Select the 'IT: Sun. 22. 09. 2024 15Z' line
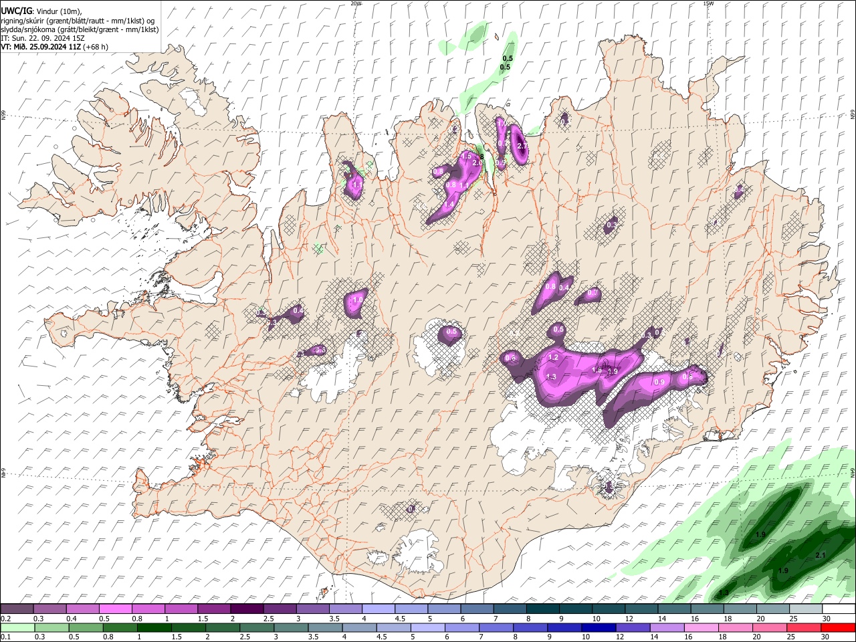Viewport: 856px width, 642px height. pyautogui.click(x=43, y=38)
